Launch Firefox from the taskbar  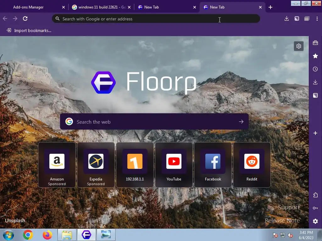pyautogui.click(x=47, y=235)
